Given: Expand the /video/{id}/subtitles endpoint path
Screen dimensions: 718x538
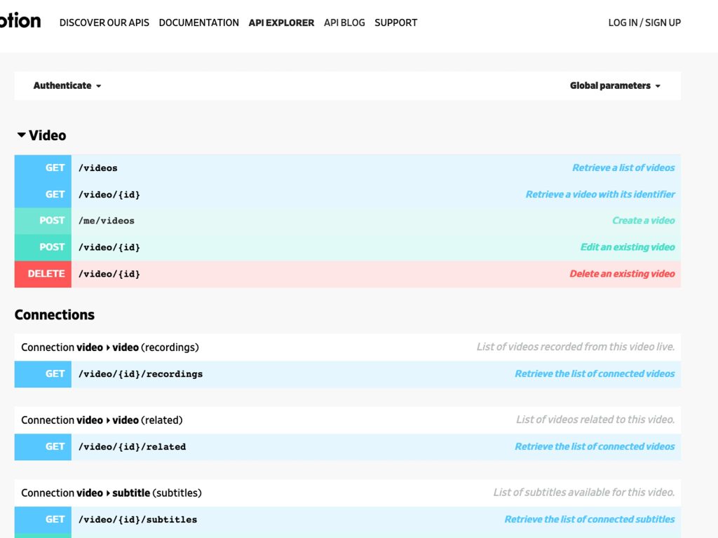Looking at the screenshot, I should click(x=138, y=519).
